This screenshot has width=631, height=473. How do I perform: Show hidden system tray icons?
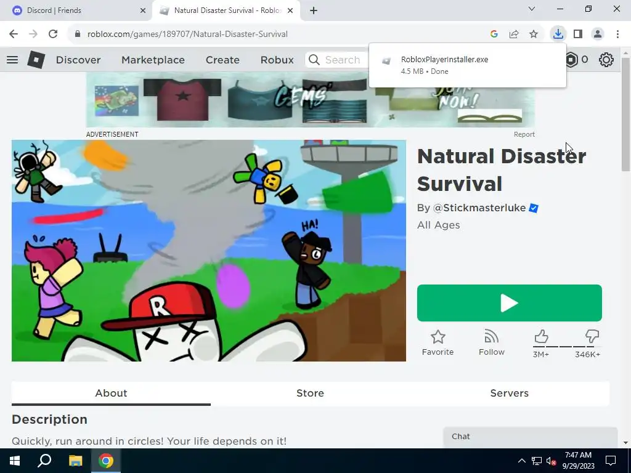[521, 461]
